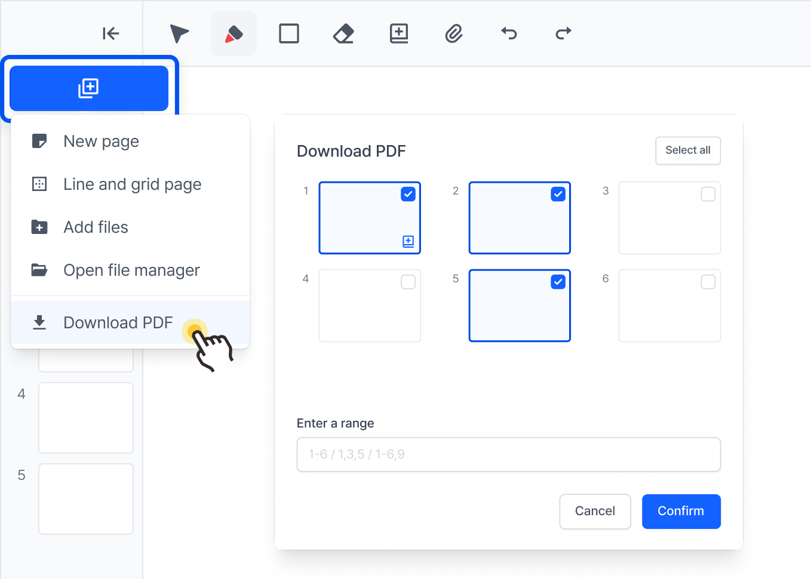
Task: Click the open folder icon beside Open file manager
Action: 39,270
